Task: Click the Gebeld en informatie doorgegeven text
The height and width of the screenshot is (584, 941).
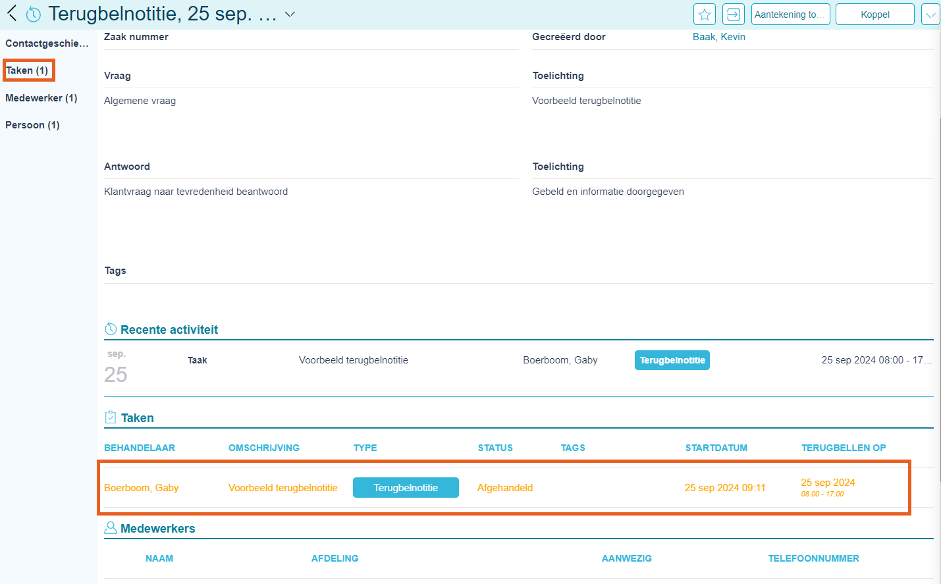Action: pos(608,192)
